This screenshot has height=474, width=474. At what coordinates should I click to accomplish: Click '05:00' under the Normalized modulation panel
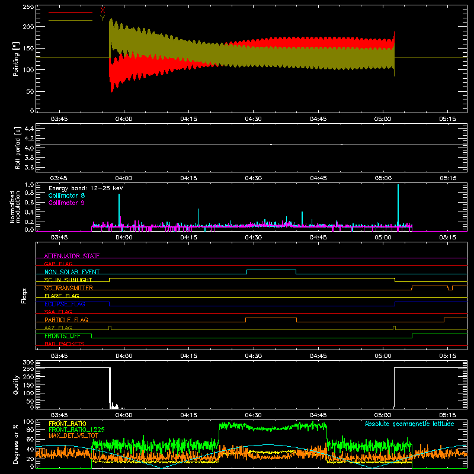(383, 238)
